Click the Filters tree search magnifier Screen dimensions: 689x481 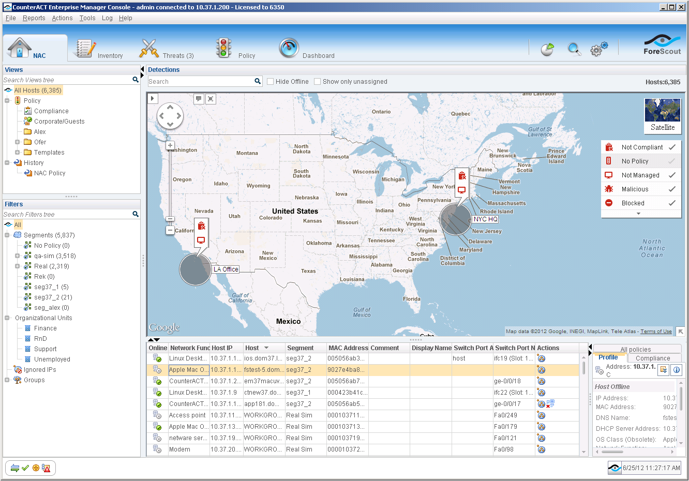point(136,214)
